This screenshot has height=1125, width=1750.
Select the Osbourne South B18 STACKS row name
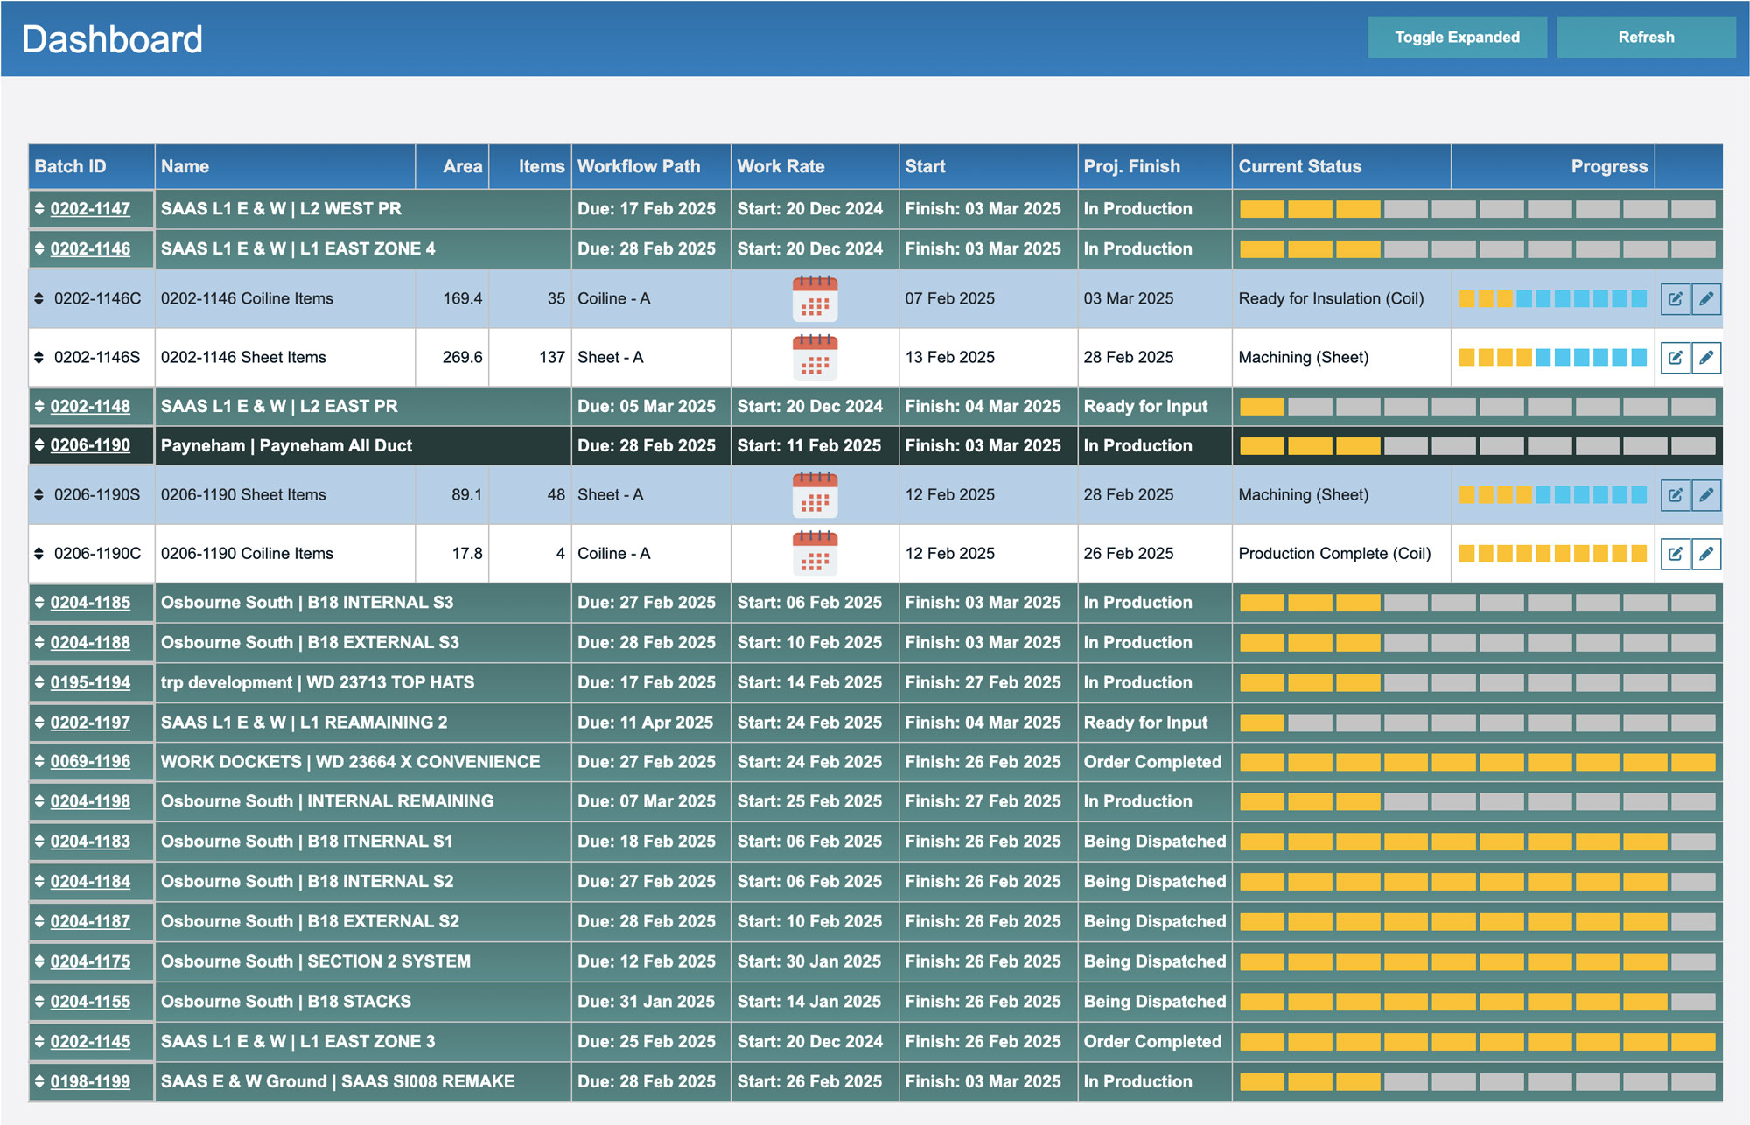[x=285, y=1002]
